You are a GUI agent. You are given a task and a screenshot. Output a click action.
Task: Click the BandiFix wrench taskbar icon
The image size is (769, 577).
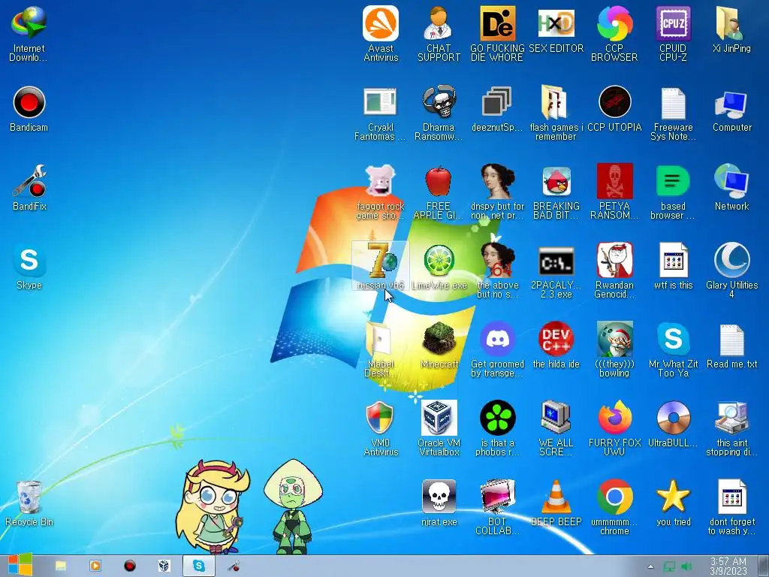[x=234, y=566]
